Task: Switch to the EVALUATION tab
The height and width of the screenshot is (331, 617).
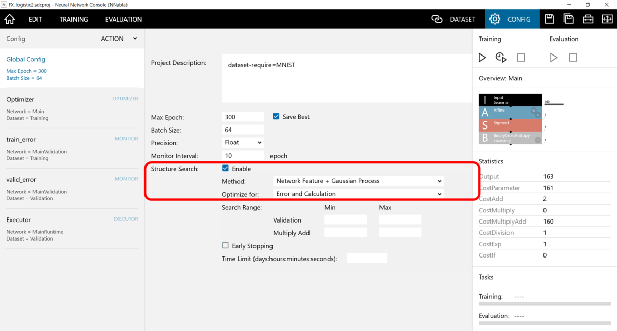Action: coord(123,19)
